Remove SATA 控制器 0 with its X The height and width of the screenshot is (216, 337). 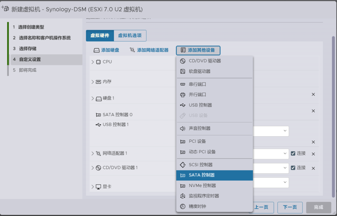coord(313,111)
